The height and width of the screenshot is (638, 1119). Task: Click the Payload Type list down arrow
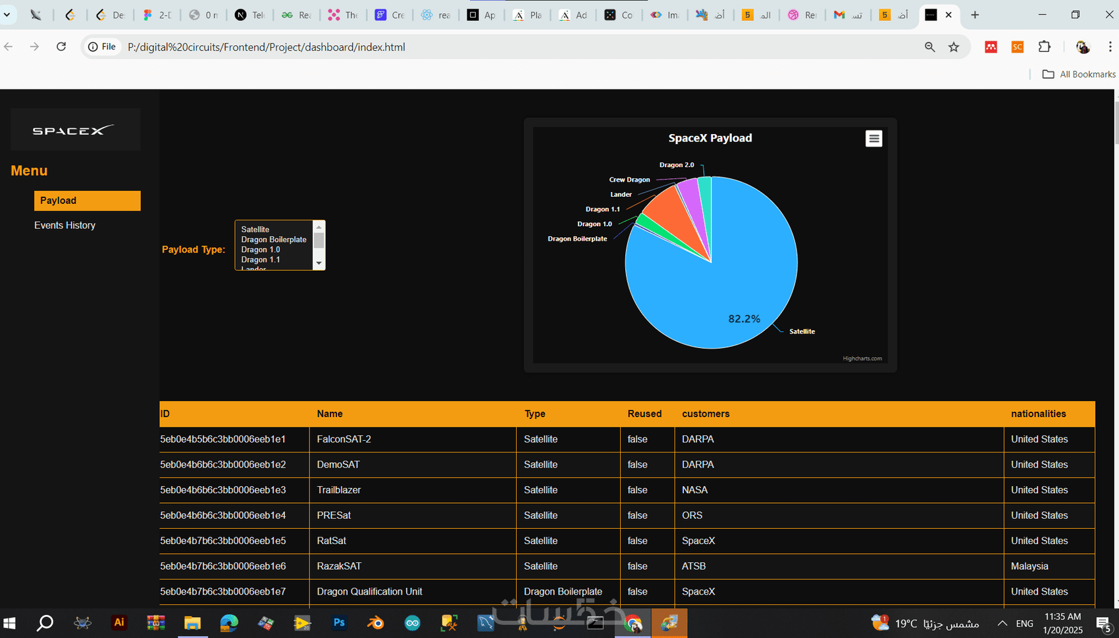pyautogui.click(x=319, y=263)
